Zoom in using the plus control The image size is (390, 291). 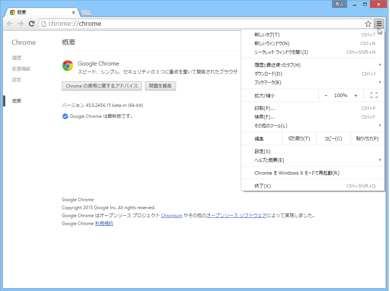(x=356, y=95)
